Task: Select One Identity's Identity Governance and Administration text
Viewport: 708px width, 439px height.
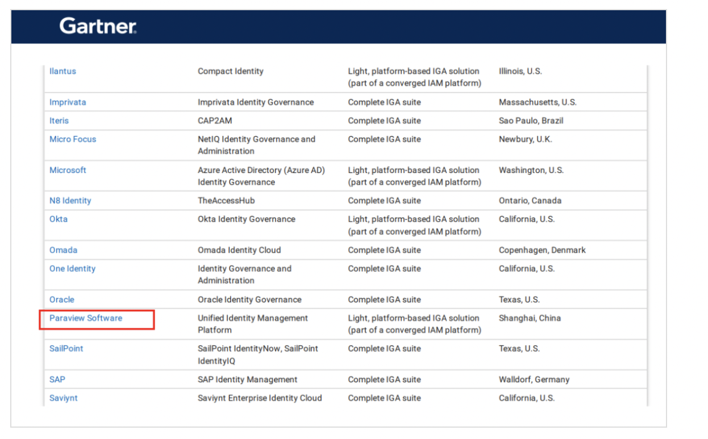Action: pyautogui.click(x=244, y=275)
